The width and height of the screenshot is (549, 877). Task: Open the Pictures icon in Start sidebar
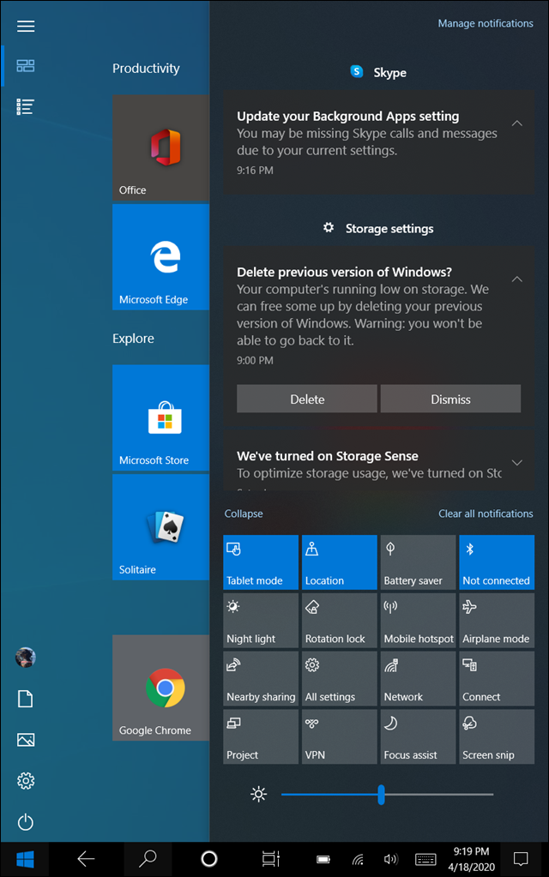coord(26,740)
